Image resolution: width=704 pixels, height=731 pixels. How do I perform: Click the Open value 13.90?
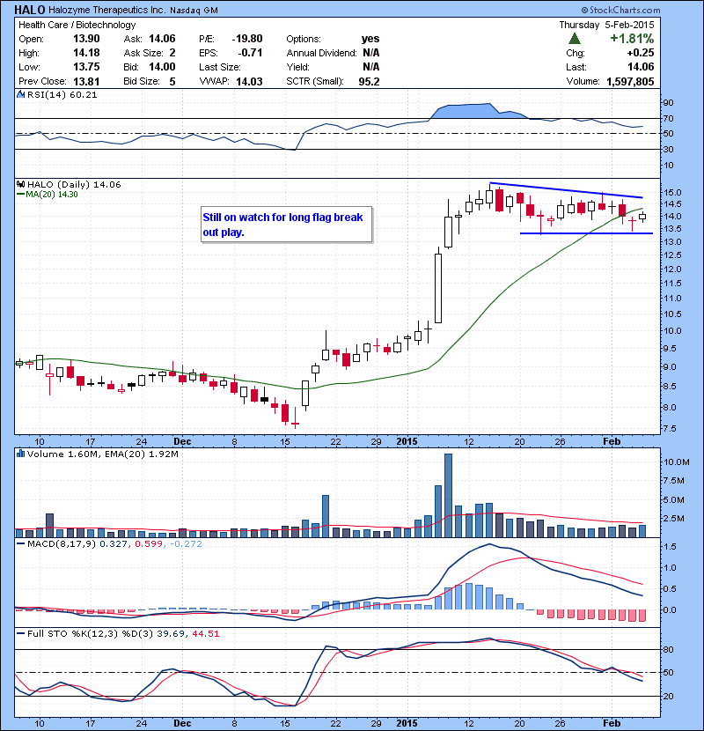(86, 39)
